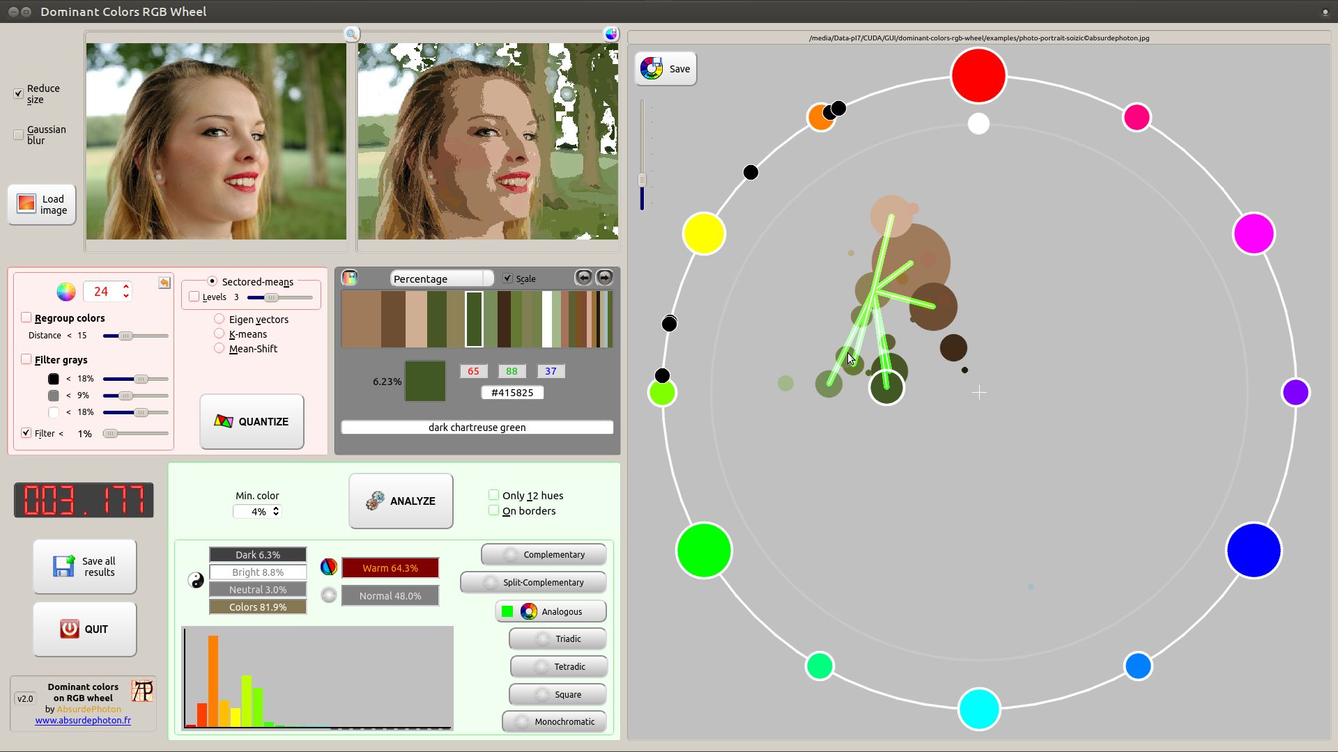Toggle the Scale checkbox

[x=507, y=278]
